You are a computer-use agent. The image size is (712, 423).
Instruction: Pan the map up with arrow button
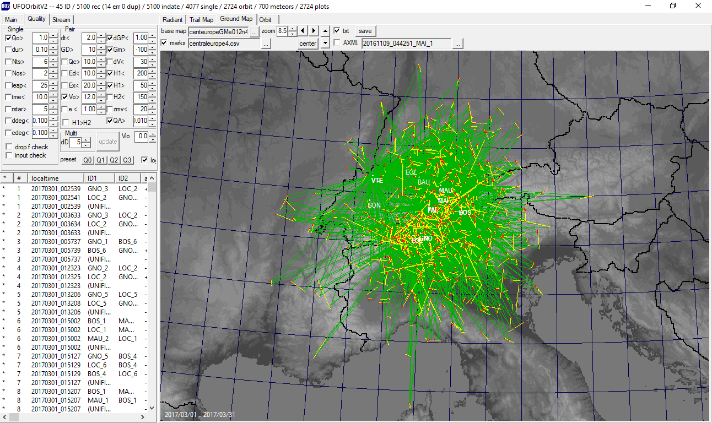point(325,31)
